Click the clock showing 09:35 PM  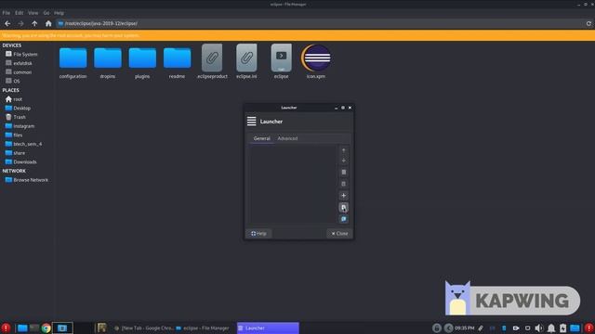click(x=465, y=328)
